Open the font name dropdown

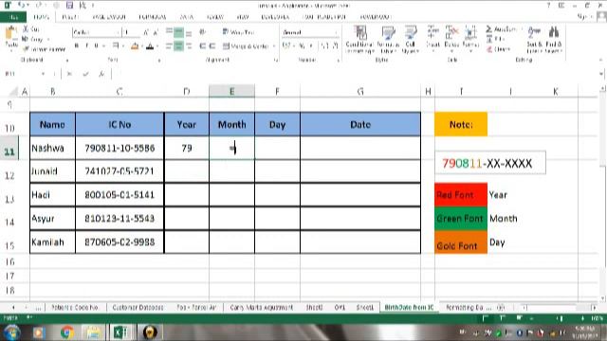coord(118,32)
